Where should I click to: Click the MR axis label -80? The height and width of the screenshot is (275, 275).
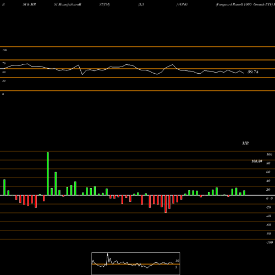coord(268,234)
